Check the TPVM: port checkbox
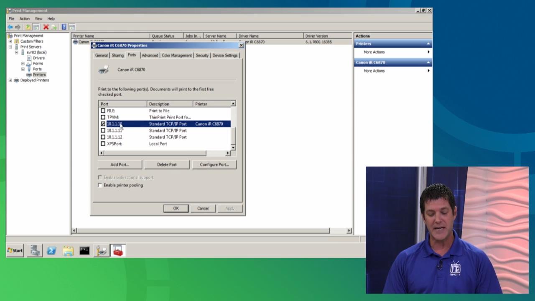Image resolution: width=535 pixels, height=301 pixels. tap(103, 117)
